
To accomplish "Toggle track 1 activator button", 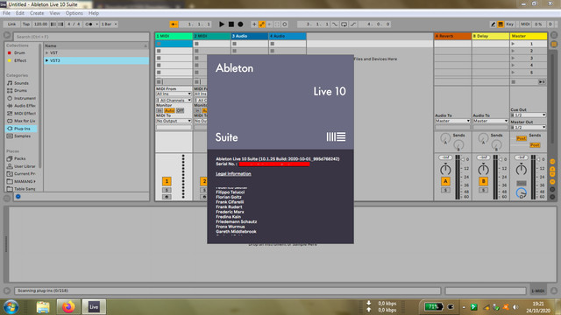I will pos(167,181).
